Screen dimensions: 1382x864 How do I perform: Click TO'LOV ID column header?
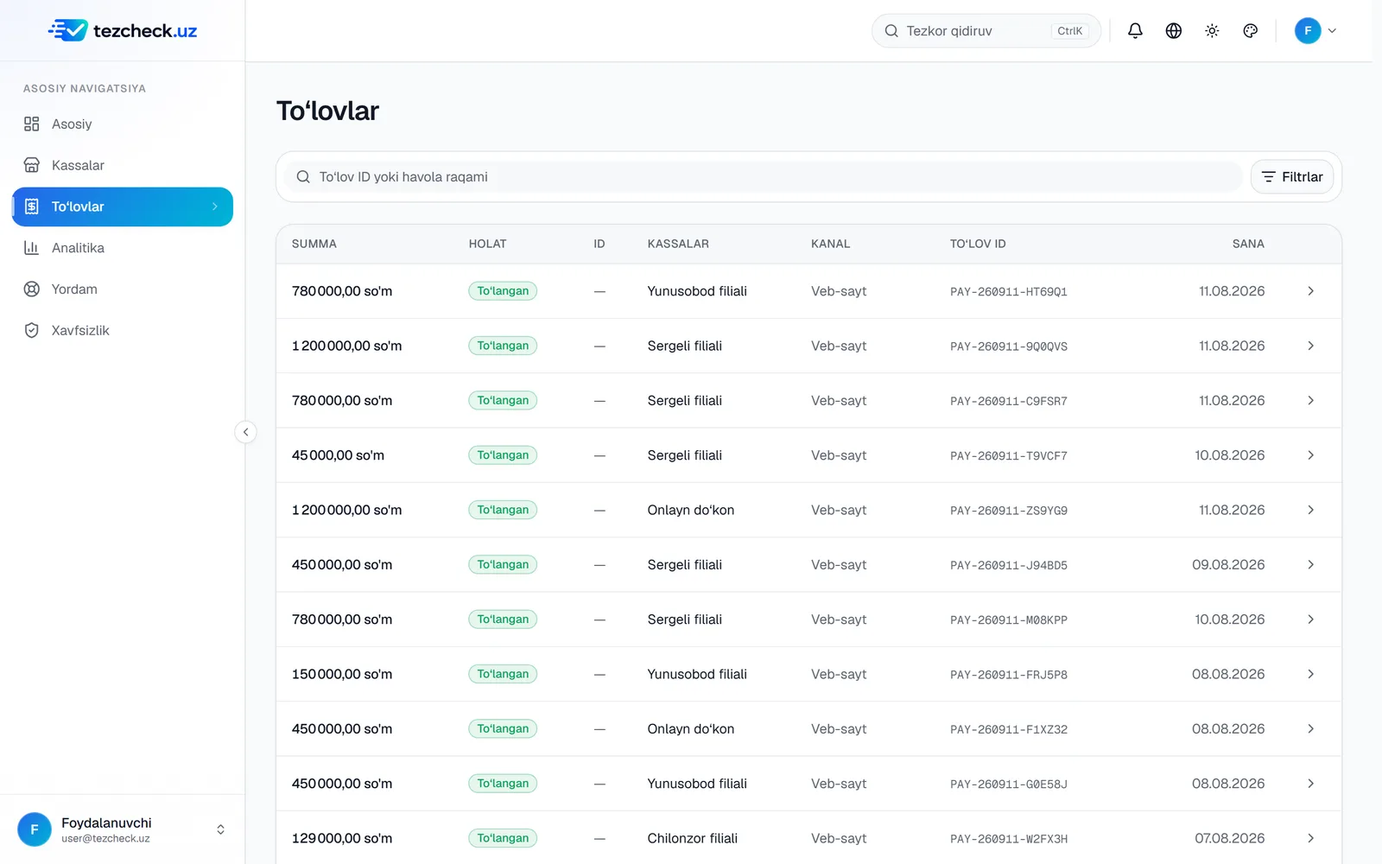[x=978, y=245]
